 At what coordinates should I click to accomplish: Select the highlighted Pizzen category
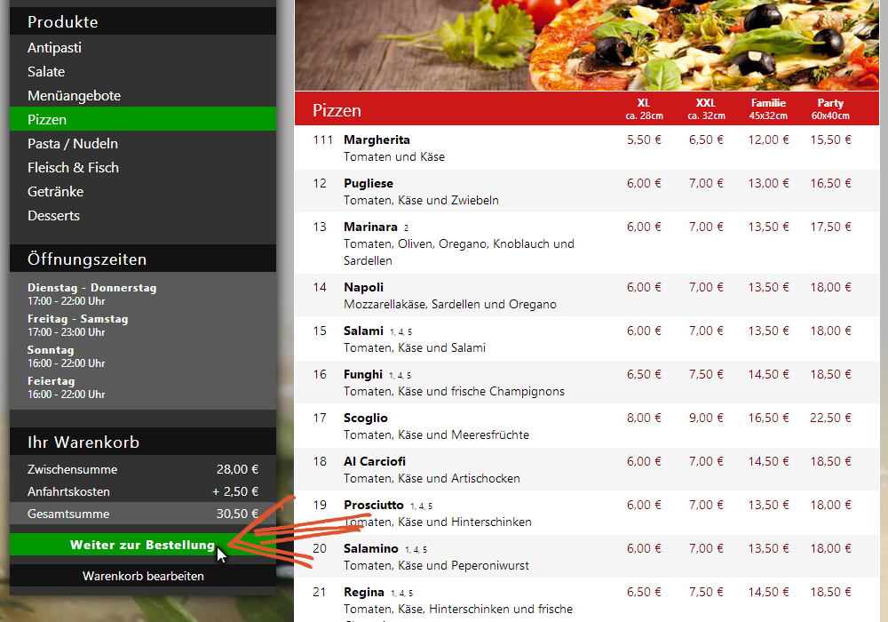(x=143, y=120)
